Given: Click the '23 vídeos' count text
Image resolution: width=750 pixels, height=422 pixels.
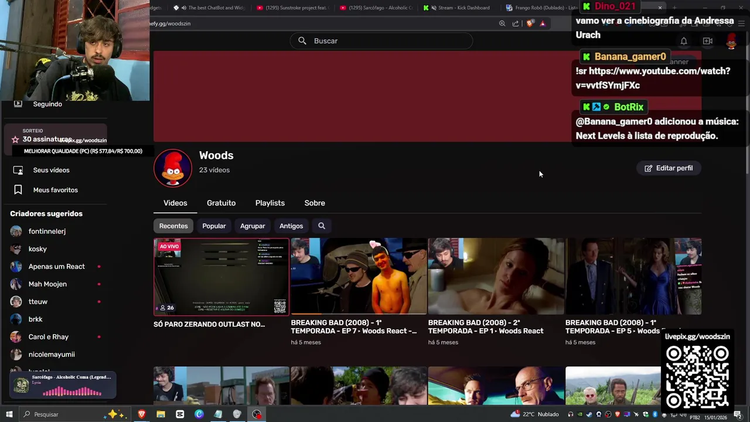Looking at the screenshot, I should pos(214,170).
